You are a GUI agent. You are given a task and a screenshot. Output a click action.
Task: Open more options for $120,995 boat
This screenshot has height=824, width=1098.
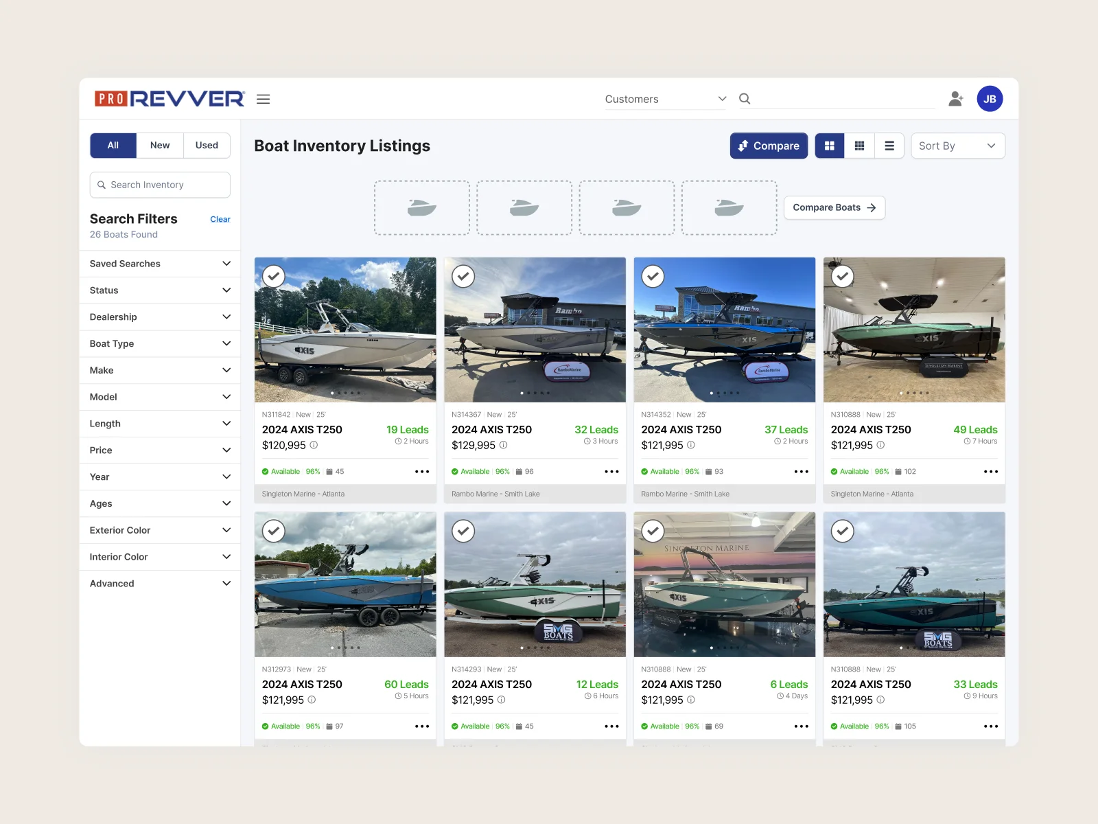point(422,472)
